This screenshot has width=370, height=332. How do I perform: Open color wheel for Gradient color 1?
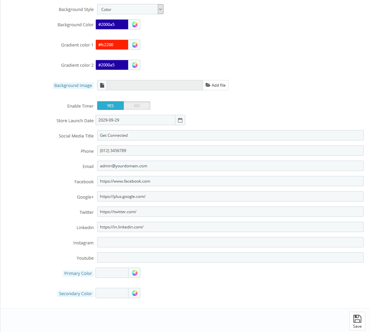point(134,45)
